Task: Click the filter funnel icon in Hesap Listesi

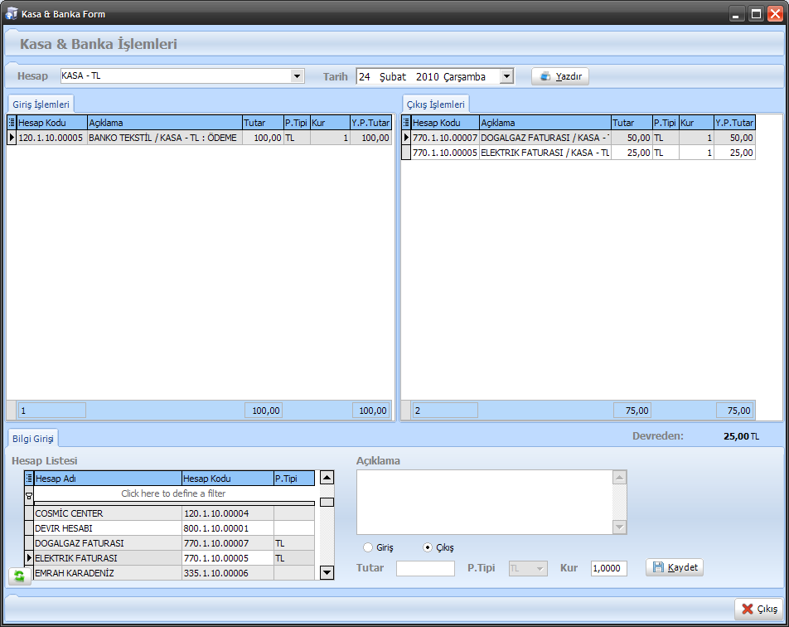Action: pos(29,494)
